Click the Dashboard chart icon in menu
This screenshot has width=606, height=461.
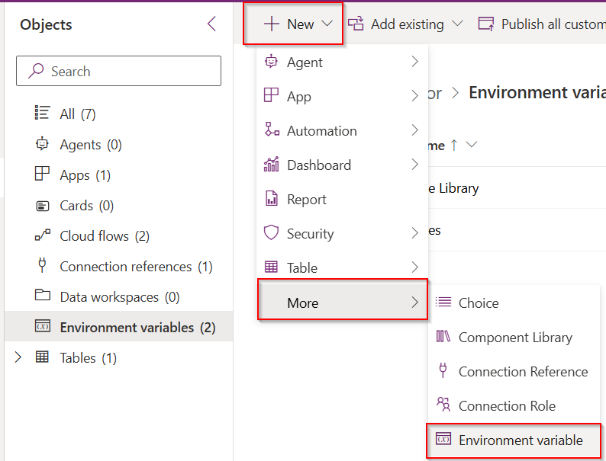(271, 165)
